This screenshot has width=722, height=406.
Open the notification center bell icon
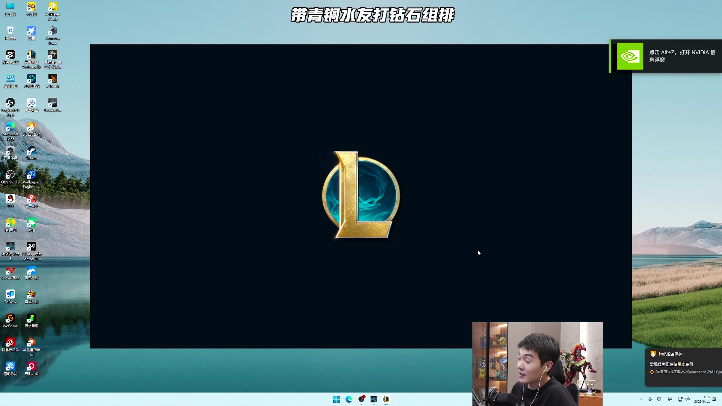point(714,399)
